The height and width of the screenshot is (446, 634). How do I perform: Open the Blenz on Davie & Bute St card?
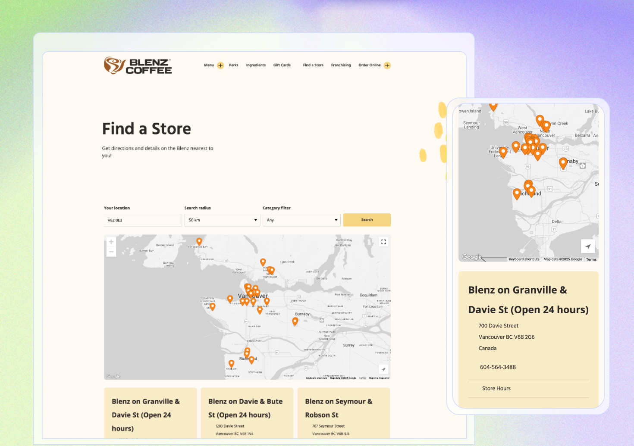click(x=247, y=413)
